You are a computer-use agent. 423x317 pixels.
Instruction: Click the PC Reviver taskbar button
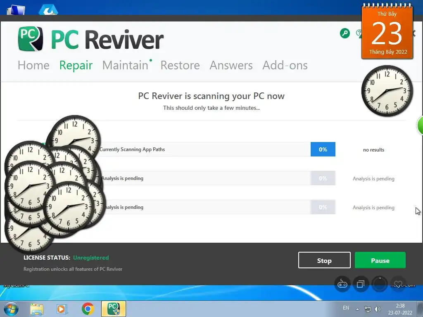pyautogui.click(x=114, y=309)
